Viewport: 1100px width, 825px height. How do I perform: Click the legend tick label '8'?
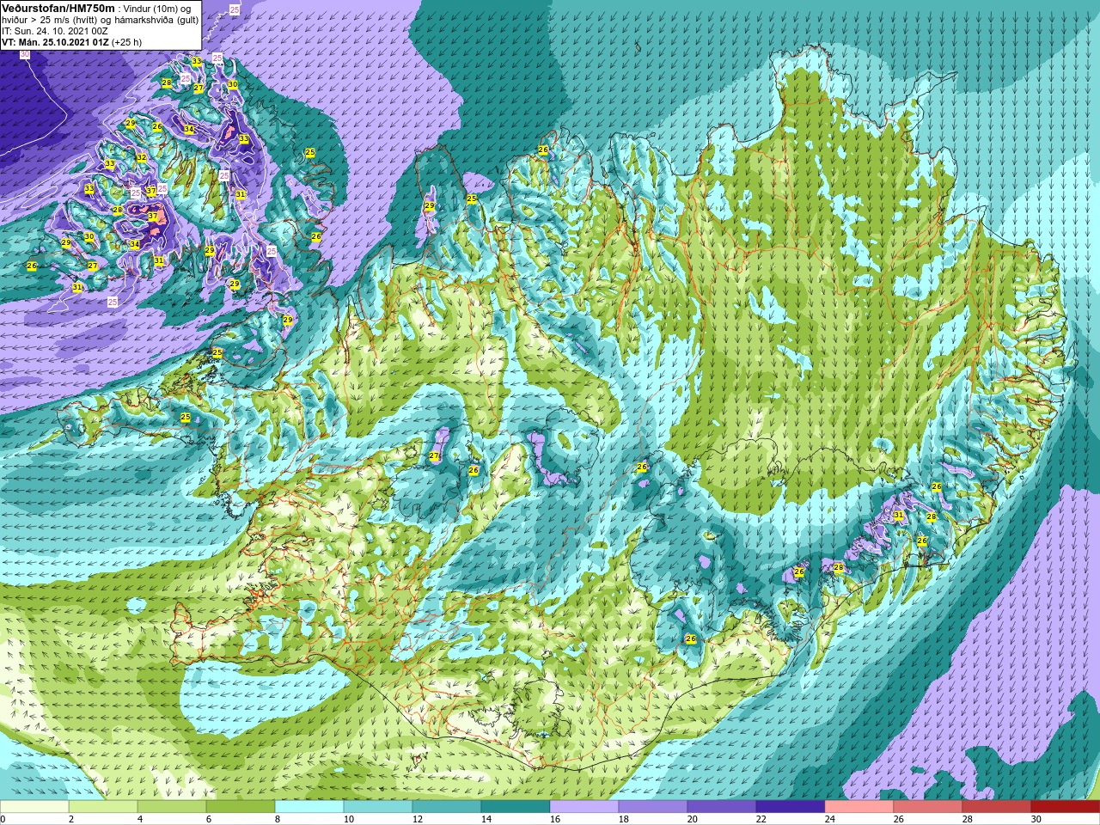(278, 819)
